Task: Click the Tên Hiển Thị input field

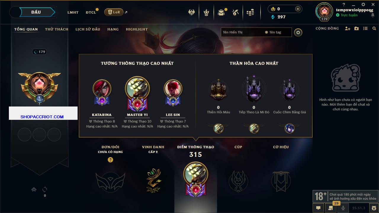Action: tap(242, 32)
